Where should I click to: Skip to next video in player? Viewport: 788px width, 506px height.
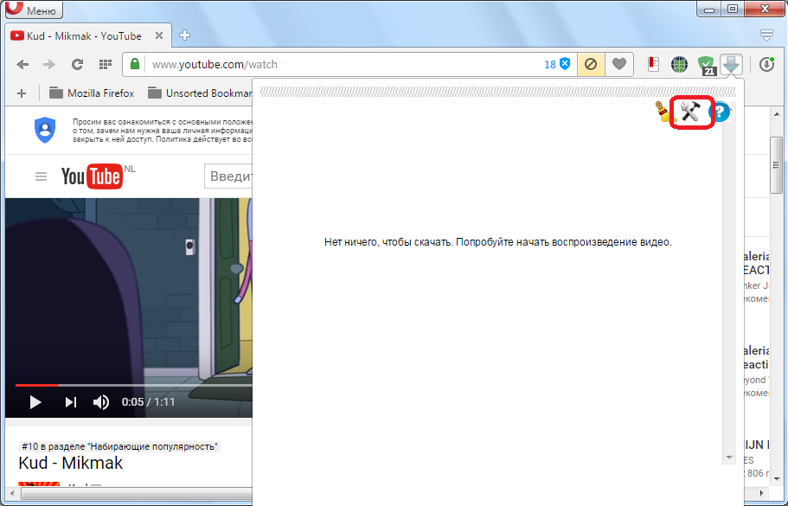71,402
